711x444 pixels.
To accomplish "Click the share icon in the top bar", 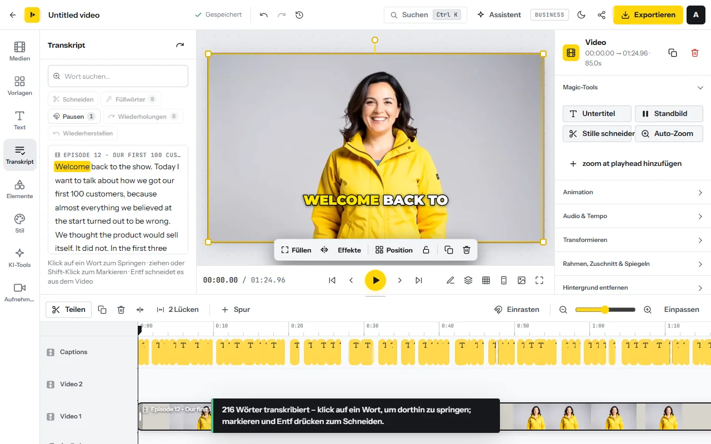I will pyautogui.click(x=602, y=15).
